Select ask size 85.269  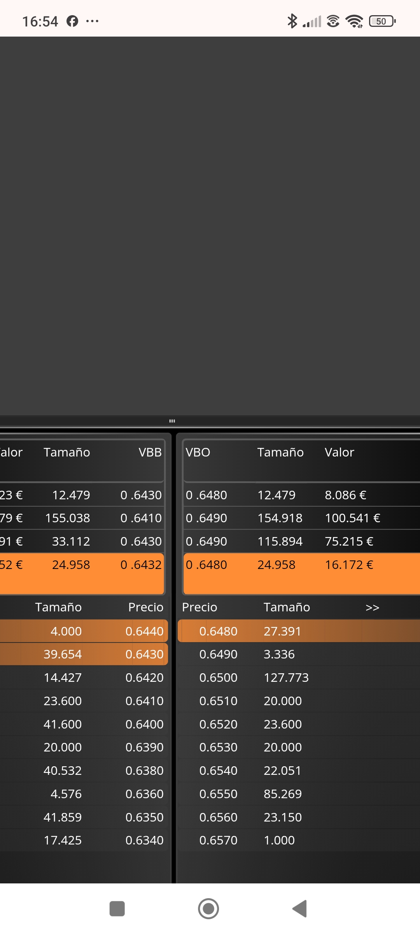283,794
